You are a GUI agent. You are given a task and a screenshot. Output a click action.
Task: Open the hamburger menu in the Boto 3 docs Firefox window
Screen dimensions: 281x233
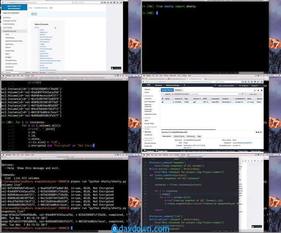pyautogui.click(x=121, y=3)
